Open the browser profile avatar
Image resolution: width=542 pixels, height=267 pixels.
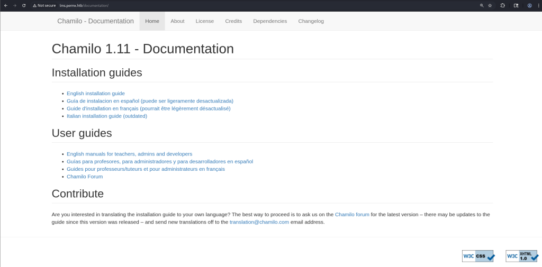tap(529, 5)
